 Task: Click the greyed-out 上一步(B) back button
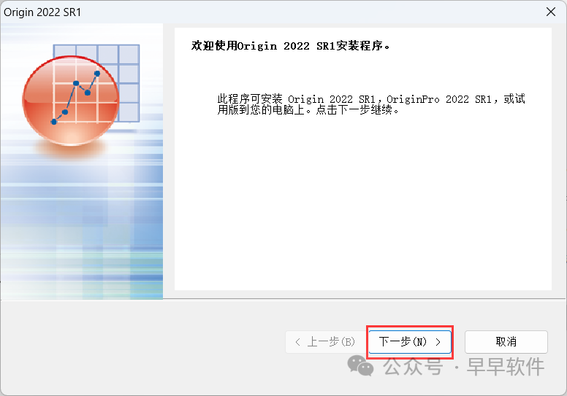[326, 341]
